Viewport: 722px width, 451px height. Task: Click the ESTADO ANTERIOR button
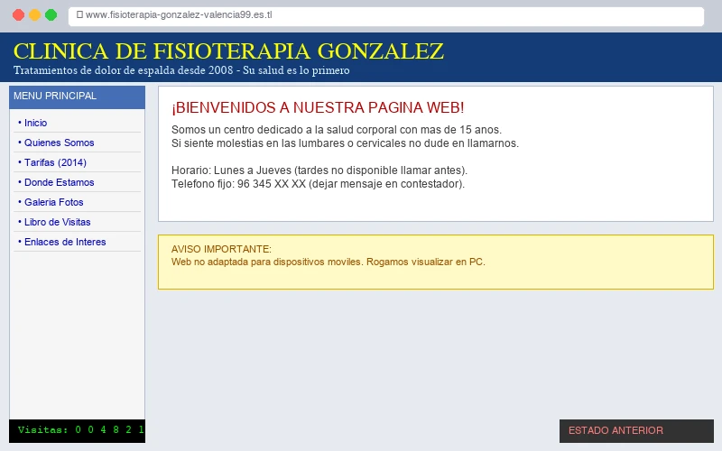coord(636,431)
